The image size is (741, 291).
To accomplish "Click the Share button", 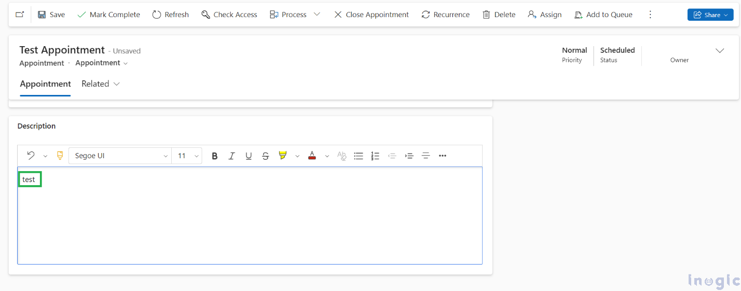I will [x=710, y=15].
